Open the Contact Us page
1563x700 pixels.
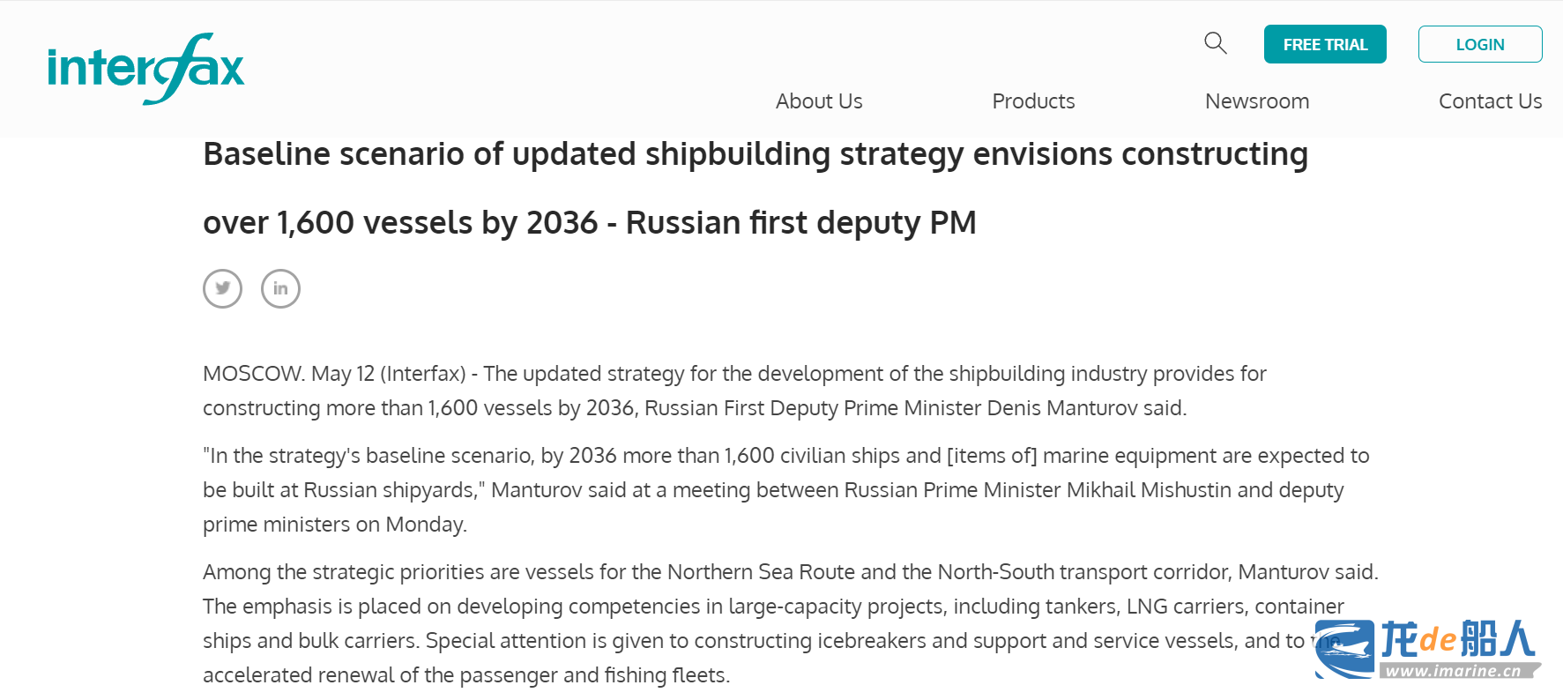(x=1490, y=101)
